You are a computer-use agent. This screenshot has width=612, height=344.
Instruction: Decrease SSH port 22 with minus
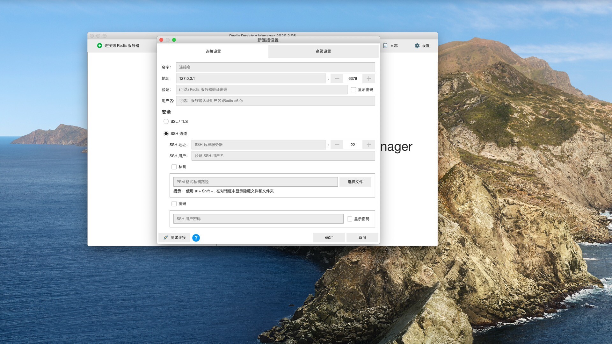(x=337, y=145)
